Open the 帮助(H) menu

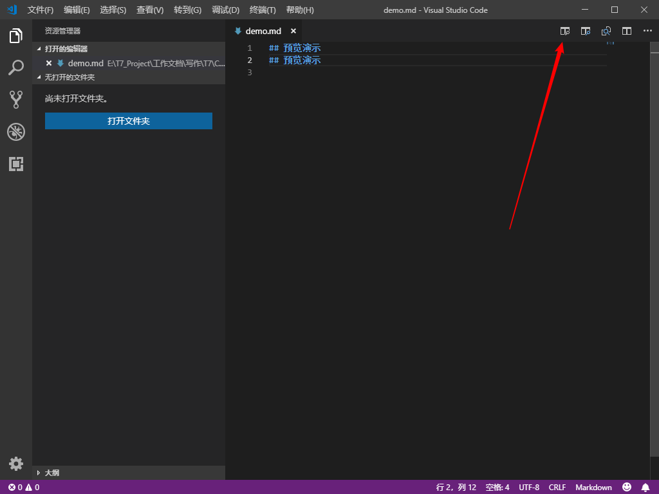click(300, 10)
